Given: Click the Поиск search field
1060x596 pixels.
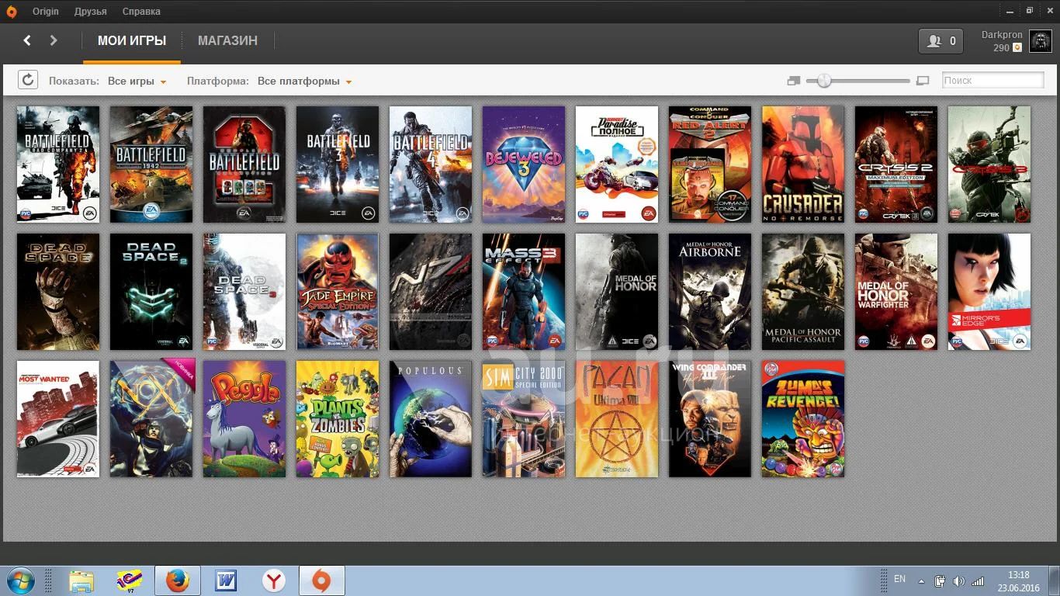Looking at the screenshot, I should click(x=992, y=80).
